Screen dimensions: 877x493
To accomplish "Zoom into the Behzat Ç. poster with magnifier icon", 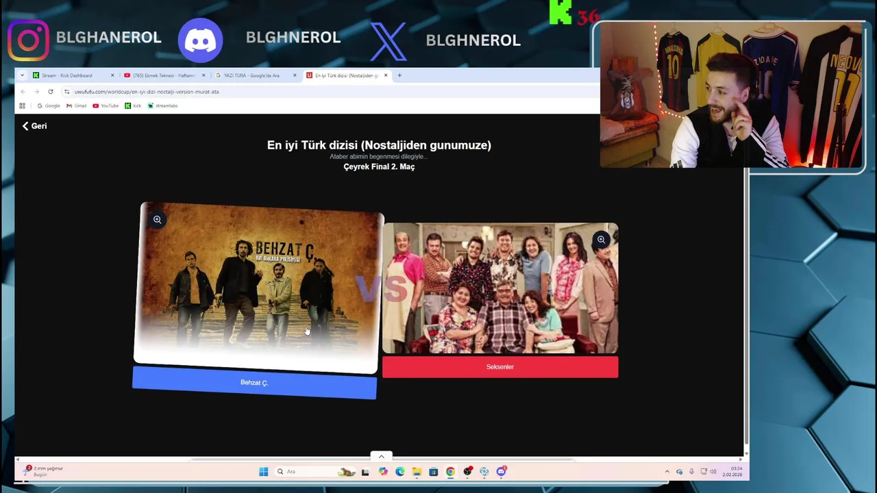I will pos(157,220).
